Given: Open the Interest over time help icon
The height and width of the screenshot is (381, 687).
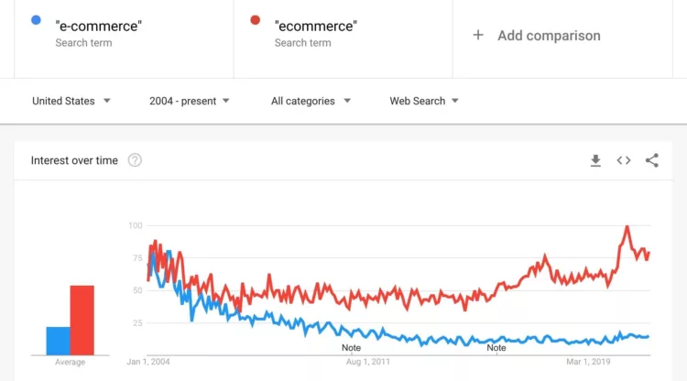Looking at the screenshot, I should (x=135, y=160).
